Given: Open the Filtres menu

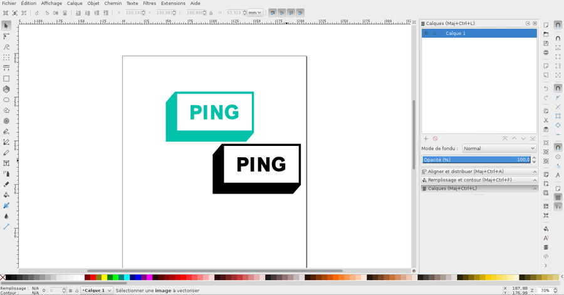Looking at the screenshot, I should pyautogui.click(x=149, y=3).
